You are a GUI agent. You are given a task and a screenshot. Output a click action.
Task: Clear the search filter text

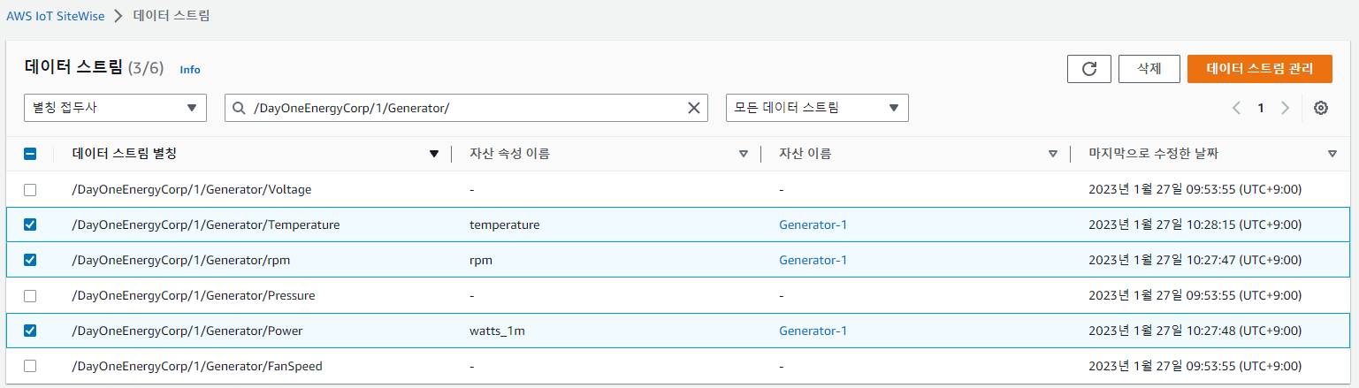coord(694,108)
